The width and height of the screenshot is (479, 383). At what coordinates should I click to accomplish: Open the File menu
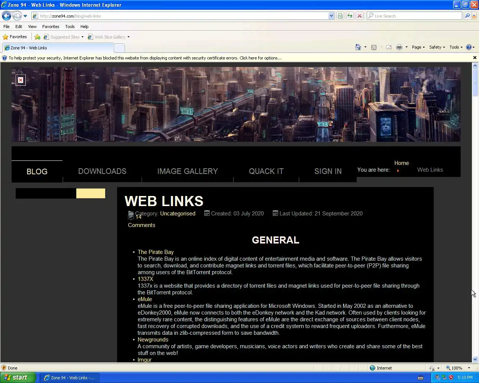pos(6,27)
